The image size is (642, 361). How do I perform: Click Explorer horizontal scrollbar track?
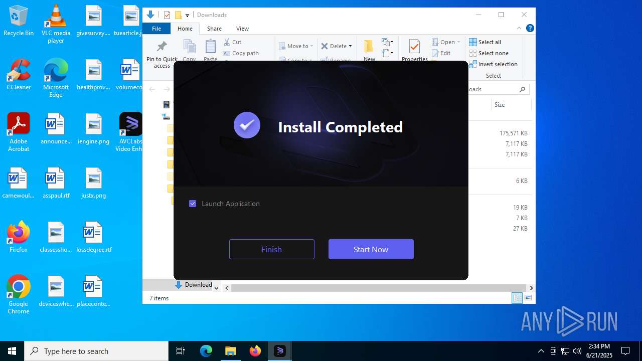pos(378,288)
